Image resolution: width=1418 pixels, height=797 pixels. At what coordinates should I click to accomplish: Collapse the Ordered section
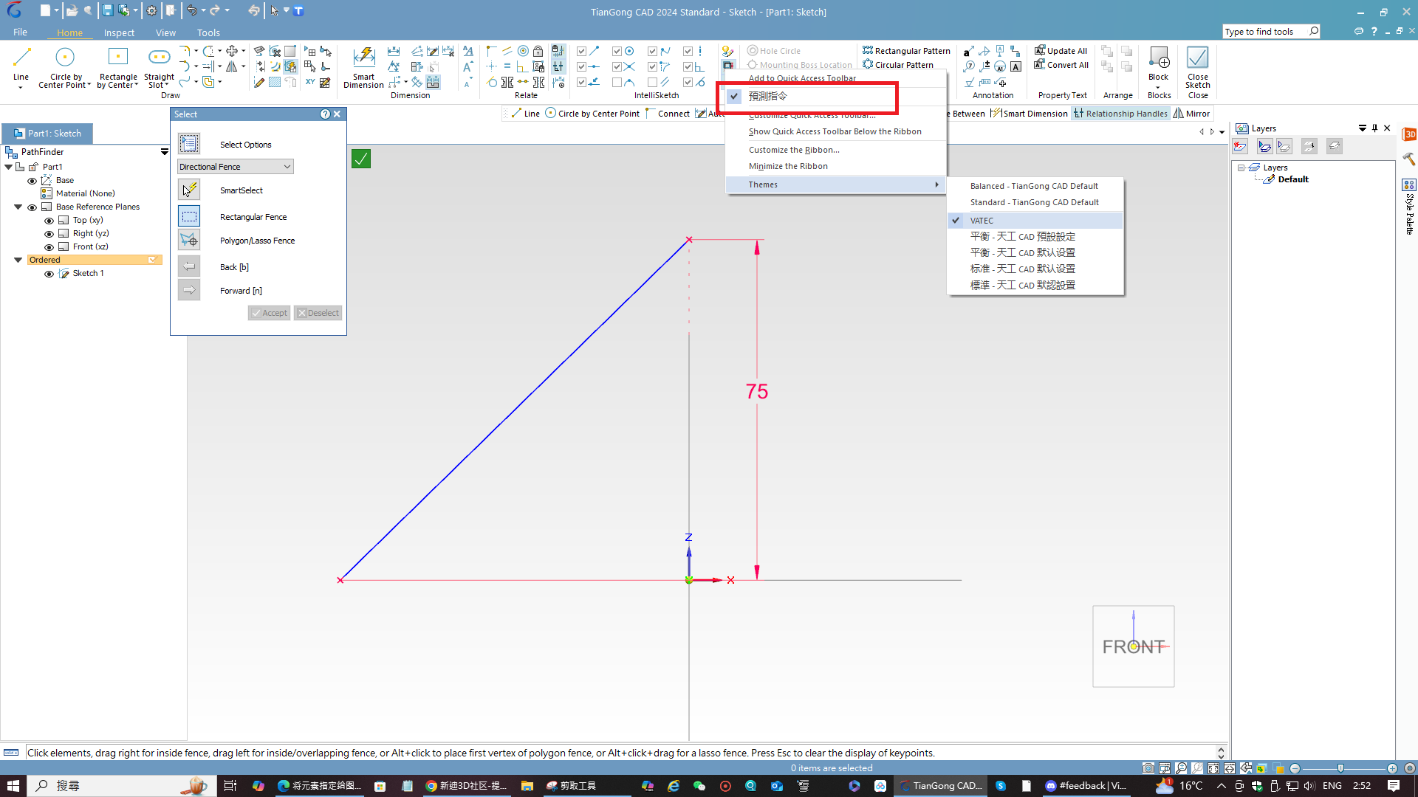click(18, 260)
